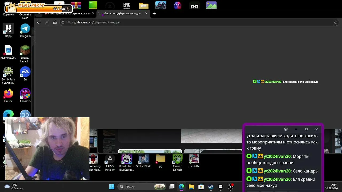342x192 pixels.
Task: Open the gg folder on desktop
Action: point(161,161)
